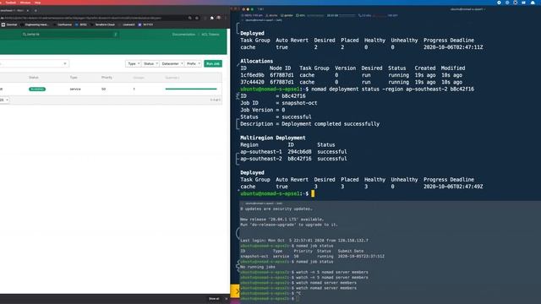The image size is (541, 304).
Task: Click the running status badge of the job
Action: (x=37, y=90)
